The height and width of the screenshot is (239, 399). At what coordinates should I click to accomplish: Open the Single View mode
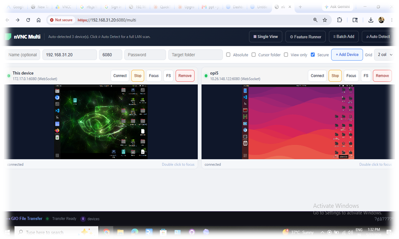[266, 37]
